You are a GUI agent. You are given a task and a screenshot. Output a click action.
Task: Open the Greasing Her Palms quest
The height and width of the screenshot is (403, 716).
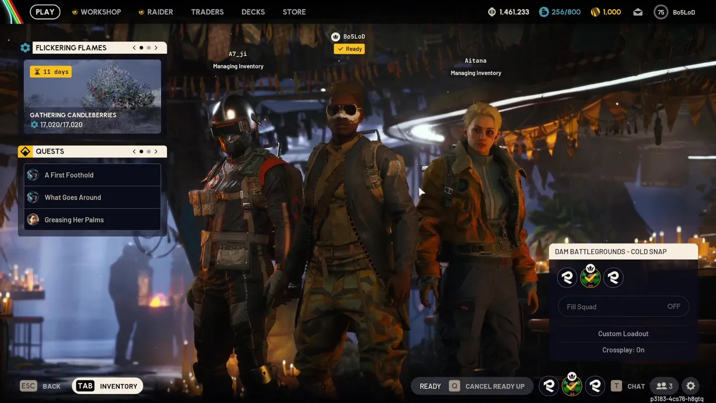click(x=92, y=219)
